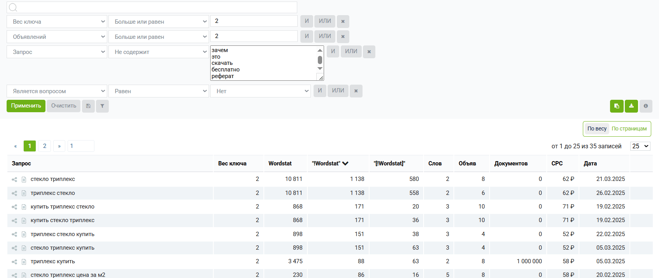Remove the Вес ключа filter row
Image resolution: width=659 pixels, height=278 pixels.
click(x=343, y=21)
